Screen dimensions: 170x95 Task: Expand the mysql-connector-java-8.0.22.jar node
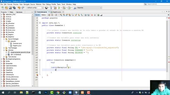(x=6, y=52)
